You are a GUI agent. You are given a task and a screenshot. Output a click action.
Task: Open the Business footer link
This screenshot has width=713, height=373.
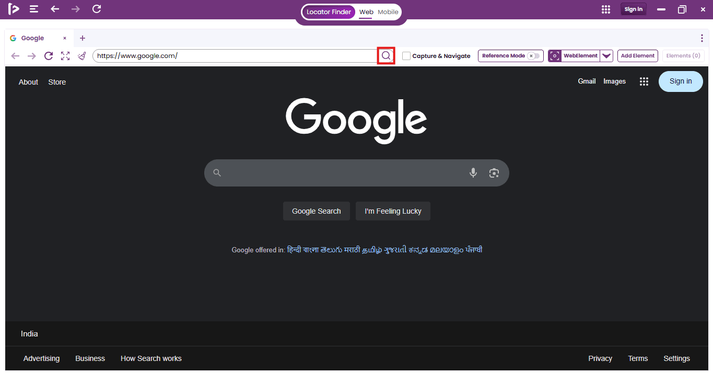(90, 358)
